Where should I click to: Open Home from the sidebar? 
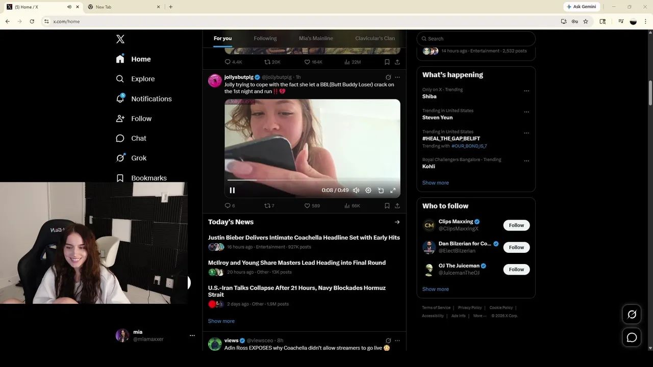(x=133, y=59)
